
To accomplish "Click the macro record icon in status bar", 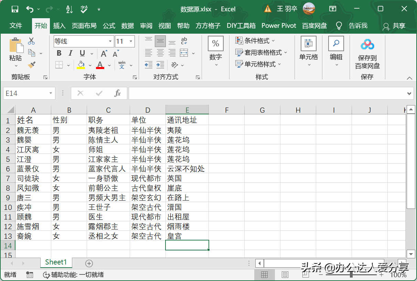I will tap(30, 275).
